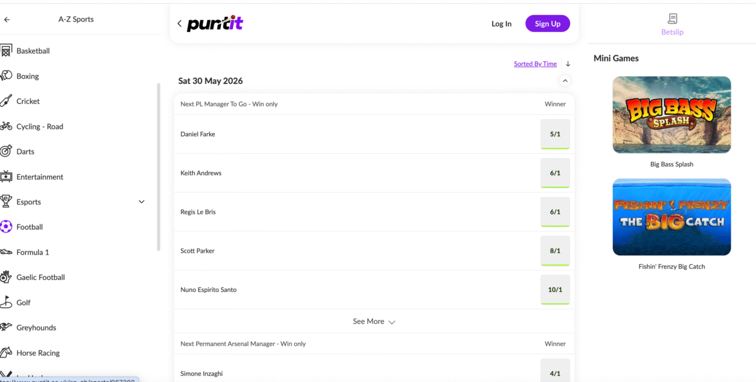The width and height of the screenshot is (756, 382).
Task: Open the Basketball sport icon
Action: coord(6,50)
